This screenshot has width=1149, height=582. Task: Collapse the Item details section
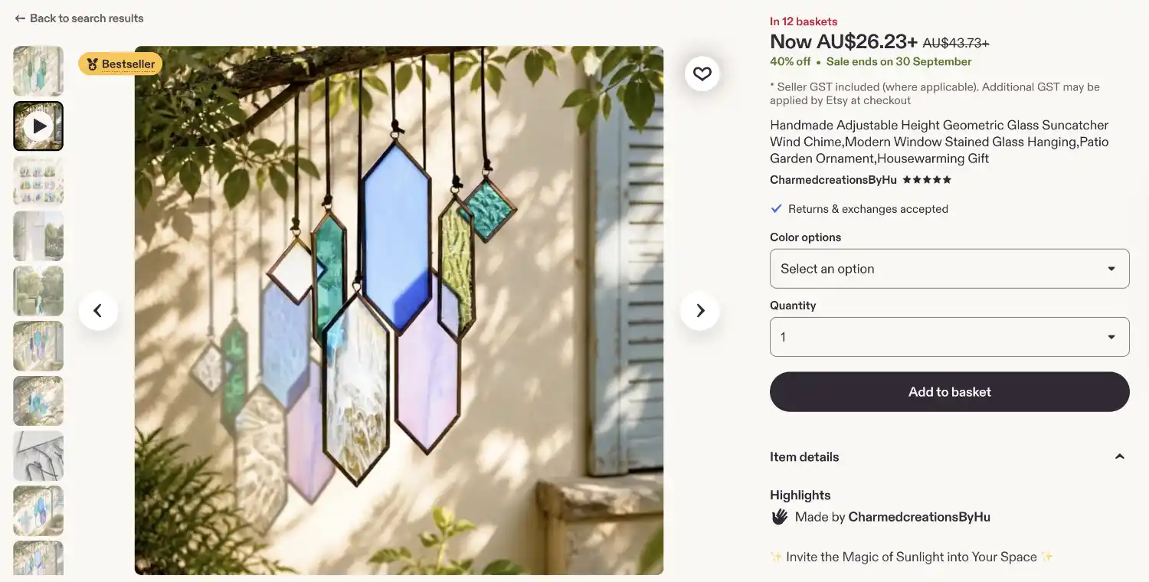(1119, 456)
